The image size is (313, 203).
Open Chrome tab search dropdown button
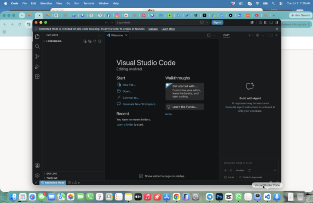pos(22,15)
